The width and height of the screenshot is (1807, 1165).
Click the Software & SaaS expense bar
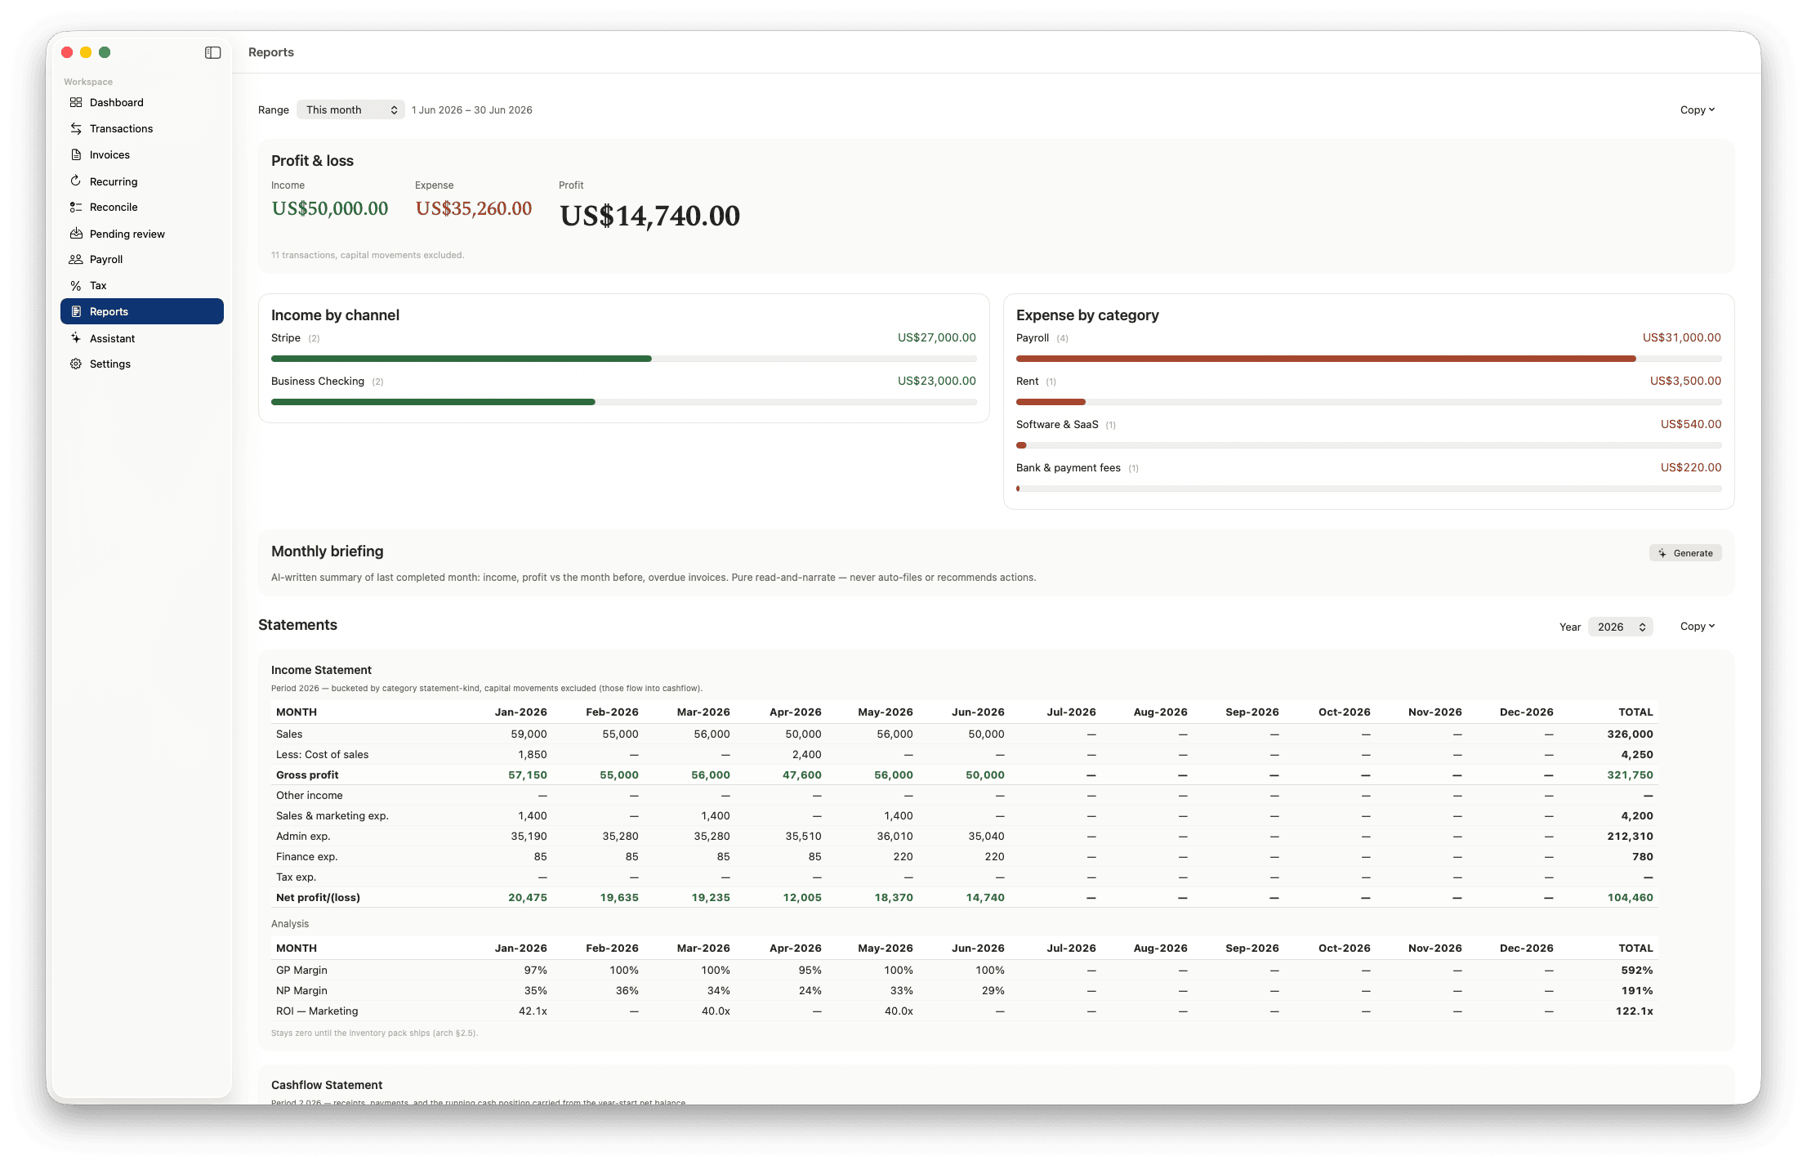(1369, 445)
